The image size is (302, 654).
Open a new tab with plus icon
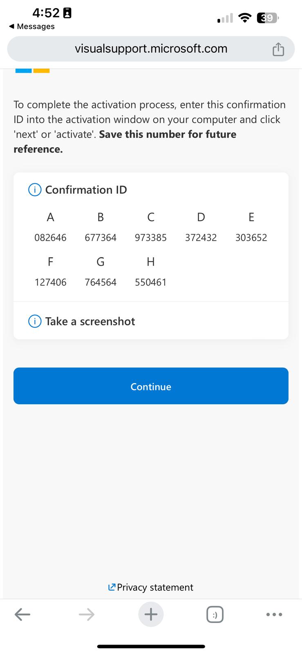tap(151, 614)
